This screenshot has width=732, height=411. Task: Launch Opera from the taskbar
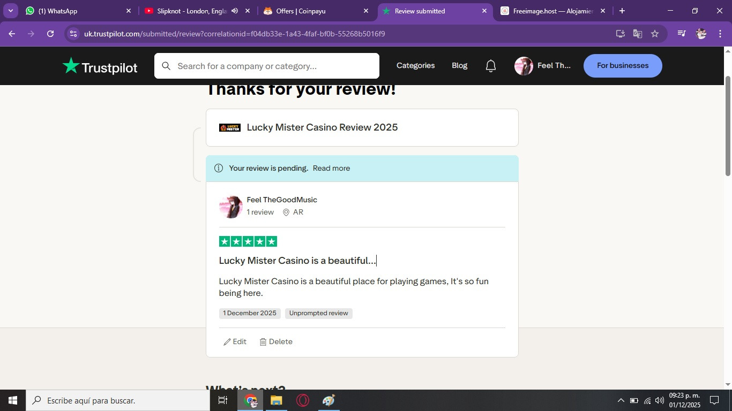[303, 400]
